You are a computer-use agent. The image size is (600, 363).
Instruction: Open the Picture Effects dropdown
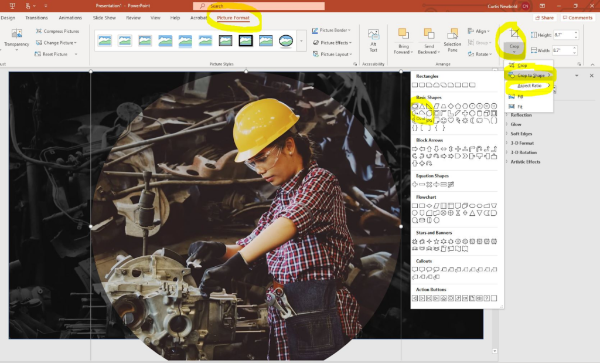[x=333, y=42]
